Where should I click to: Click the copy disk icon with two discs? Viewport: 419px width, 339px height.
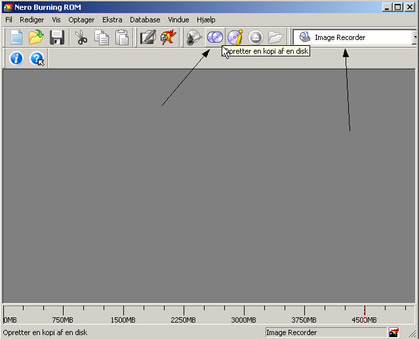click(x=215, y=37)
